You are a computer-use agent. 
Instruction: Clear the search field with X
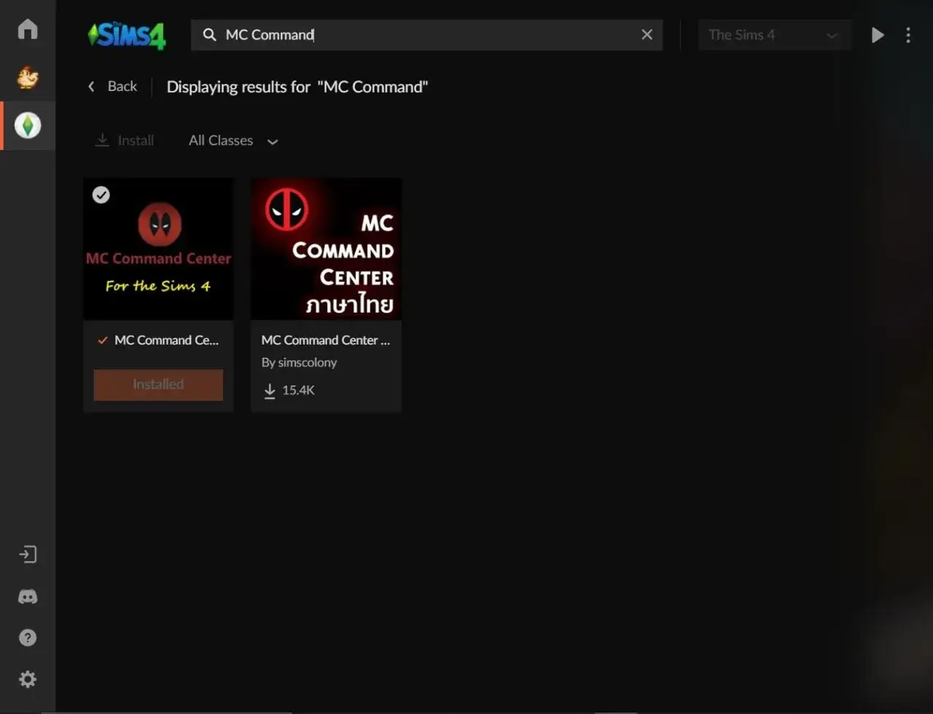coord(647,35)
